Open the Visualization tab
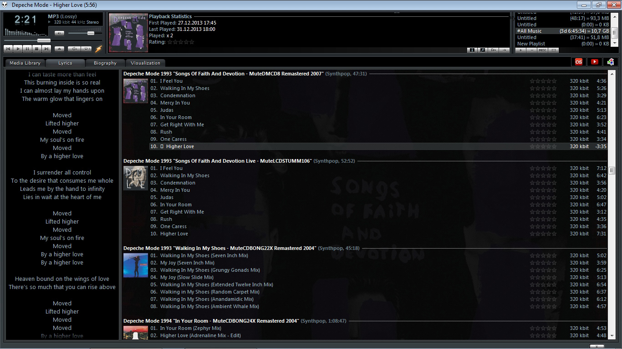 click(145, 63)
